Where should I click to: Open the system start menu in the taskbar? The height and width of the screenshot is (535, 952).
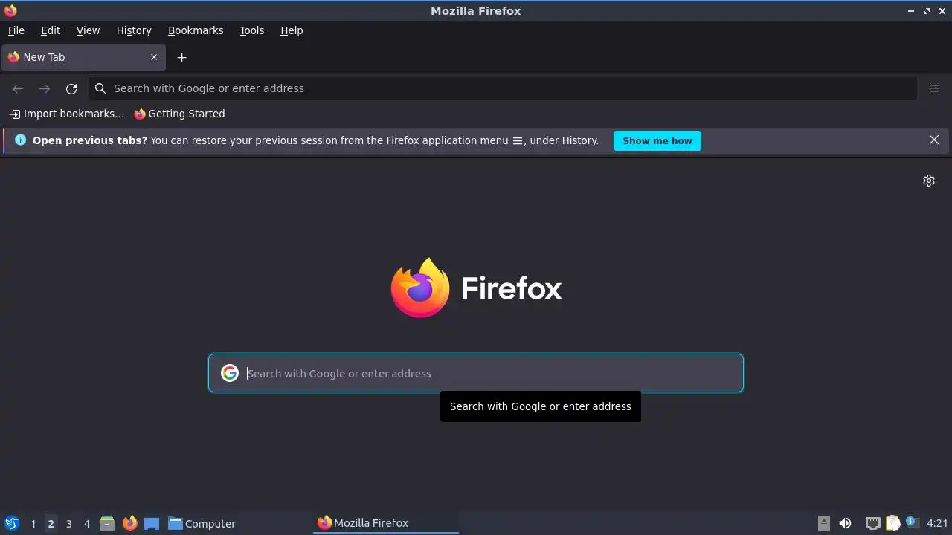point(11,523)
